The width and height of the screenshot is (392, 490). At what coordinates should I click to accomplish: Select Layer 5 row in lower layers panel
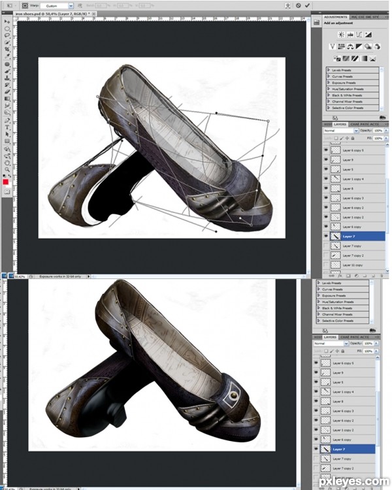pos(344,382)
